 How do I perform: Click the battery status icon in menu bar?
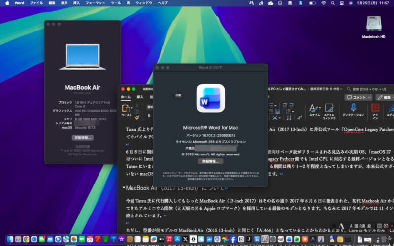312,3
